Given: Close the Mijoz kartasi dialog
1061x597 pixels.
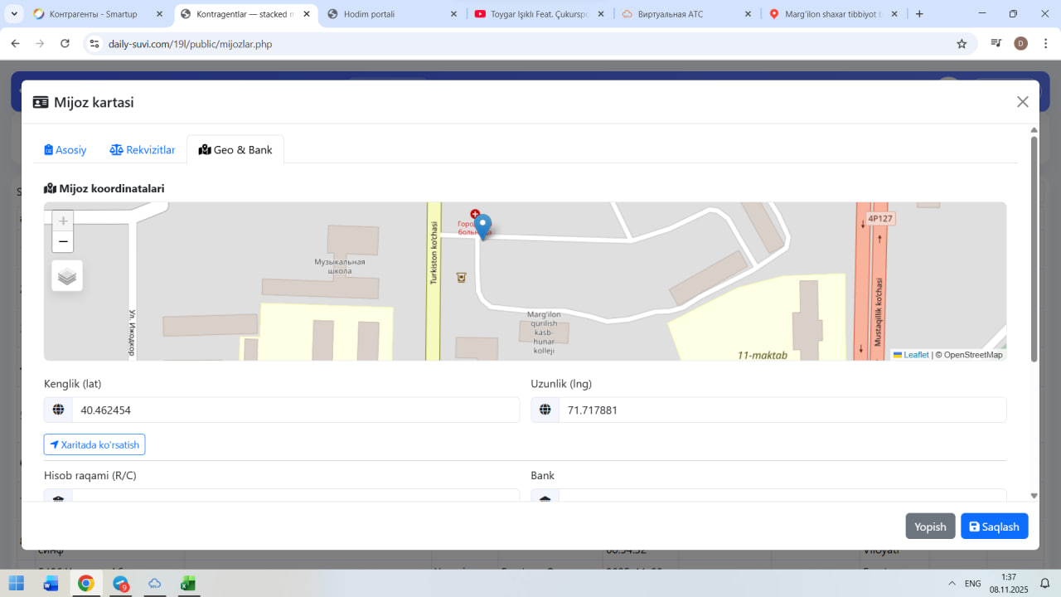Looking at the screenshot, I should (x=1022, y=102).
